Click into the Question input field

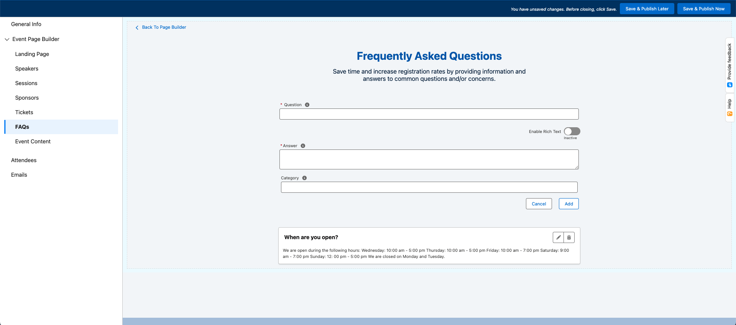tap(429, 114)
